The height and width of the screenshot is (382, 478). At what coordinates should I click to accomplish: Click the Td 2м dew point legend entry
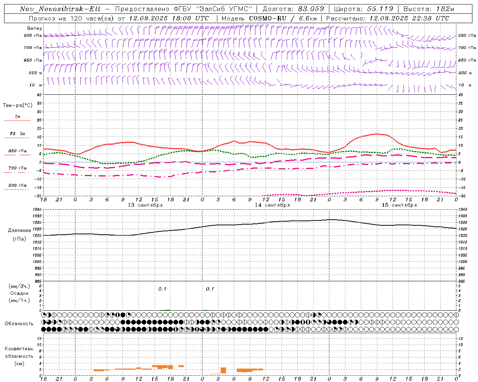point(17,134)
